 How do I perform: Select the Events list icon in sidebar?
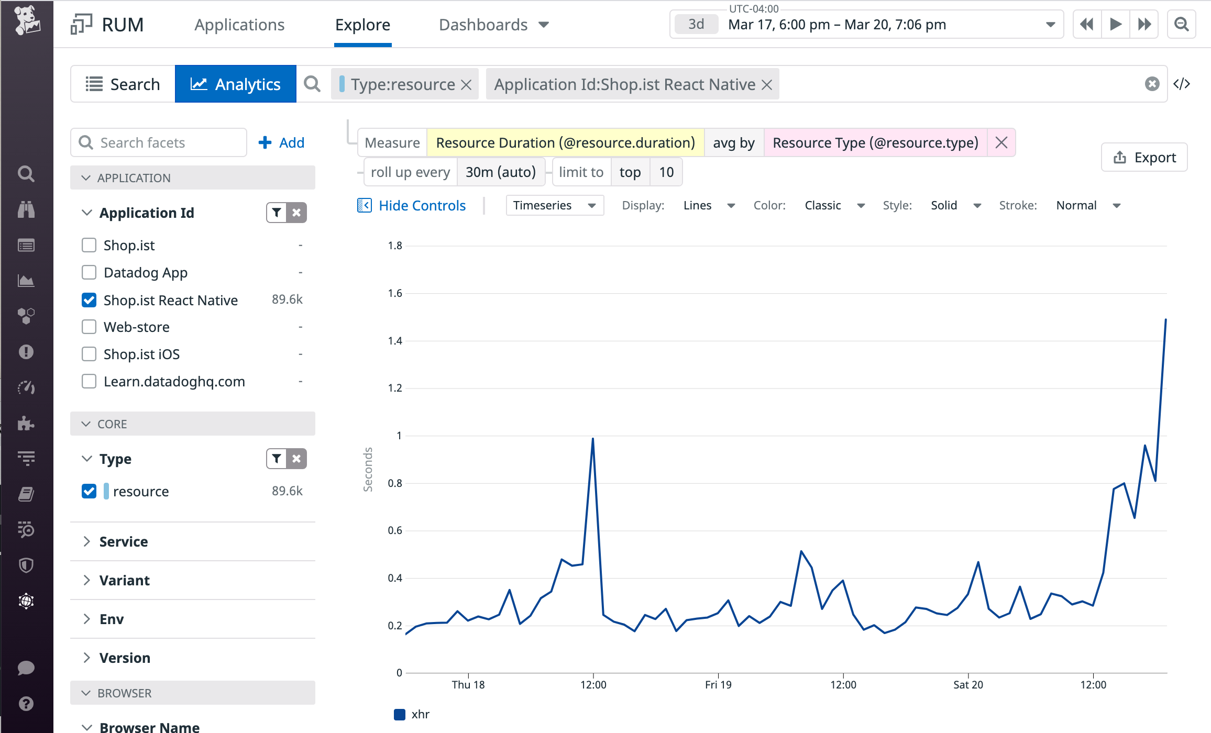coord(26,245)
